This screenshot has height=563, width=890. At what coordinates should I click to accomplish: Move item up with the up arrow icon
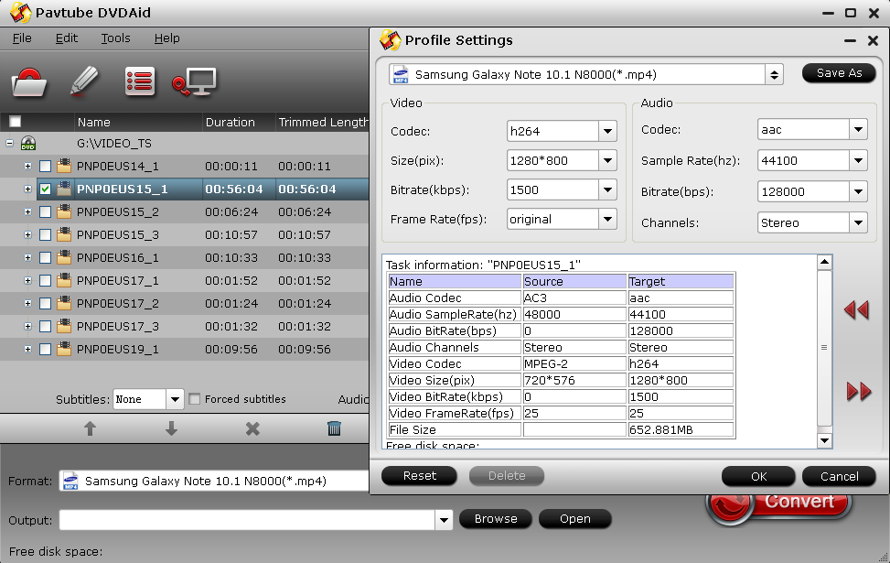(90, 428)
